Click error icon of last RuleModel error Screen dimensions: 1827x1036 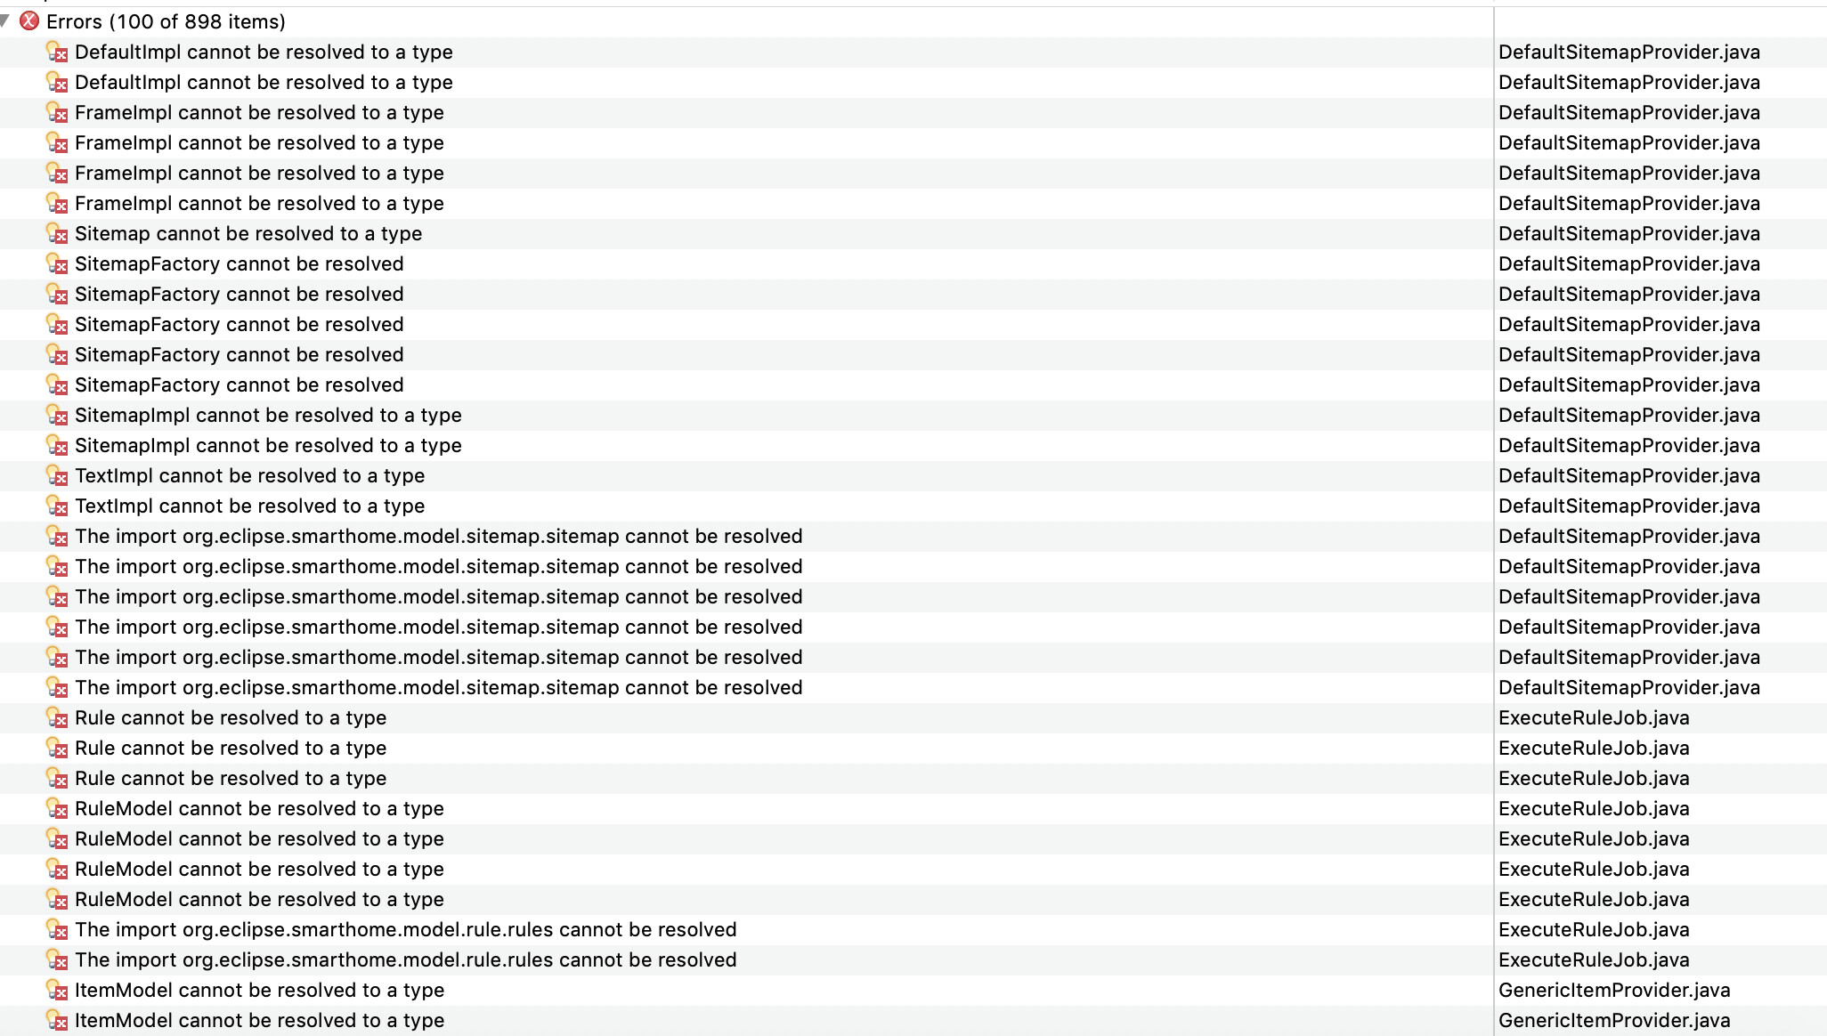coord(56,900)
